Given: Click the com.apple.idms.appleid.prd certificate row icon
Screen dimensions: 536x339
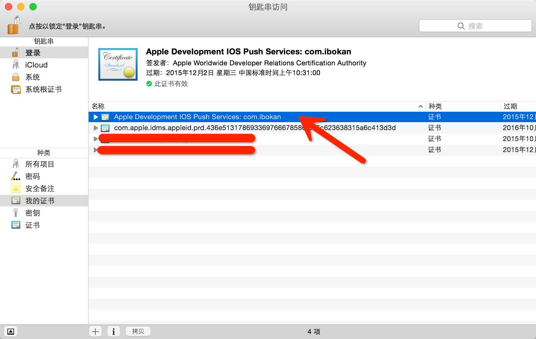Looking at the screenshot, I should click(105, 128).
